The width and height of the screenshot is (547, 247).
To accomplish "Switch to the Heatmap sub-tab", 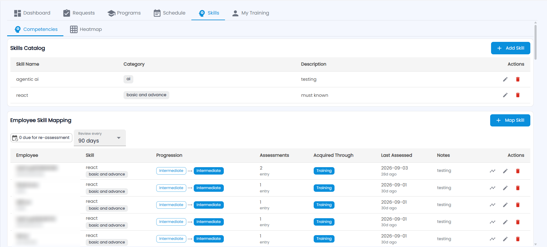I will 86,29.
